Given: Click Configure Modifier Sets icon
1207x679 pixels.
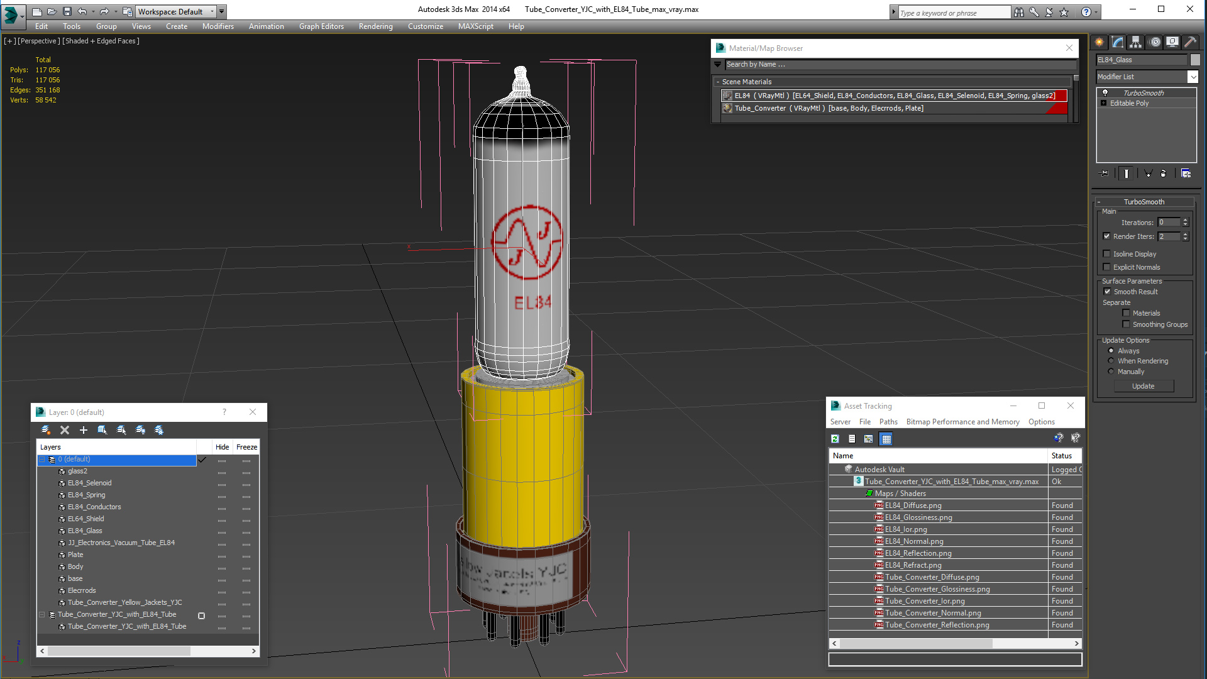Looking at the screenshot, I should 1186,174.
